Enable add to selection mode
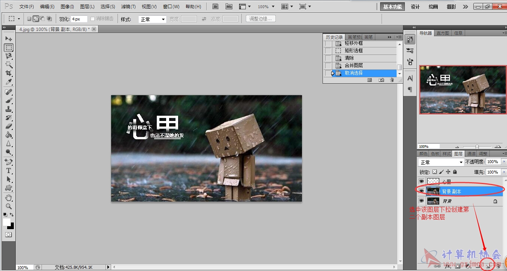The height and width of the screenshot is (271, 507). (36, 19)
